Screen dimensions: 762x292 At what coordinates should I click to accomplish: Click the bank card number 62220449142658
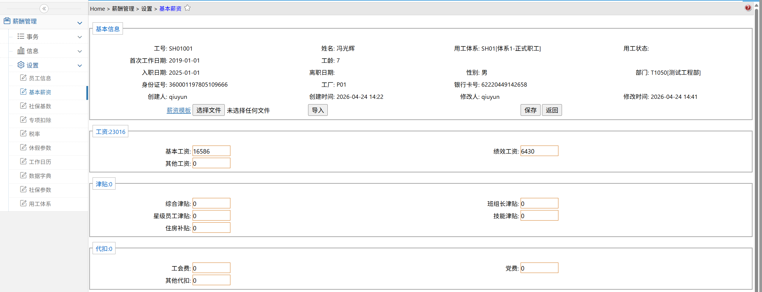pyautogui.click(x=504, y=85)
